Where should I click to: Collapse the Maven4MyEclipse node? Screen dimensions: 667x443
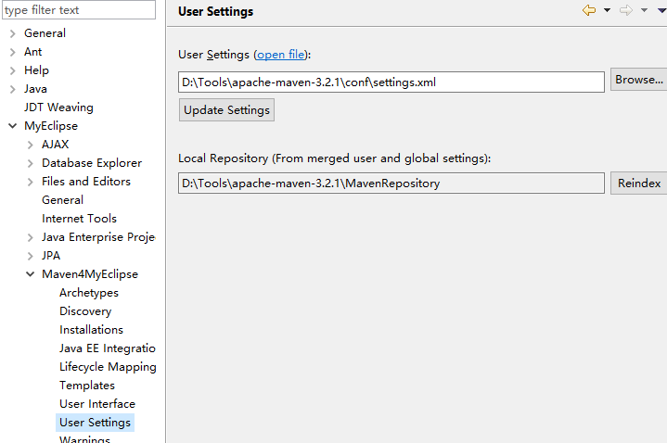pyautogui.click(x=30, y=274)
